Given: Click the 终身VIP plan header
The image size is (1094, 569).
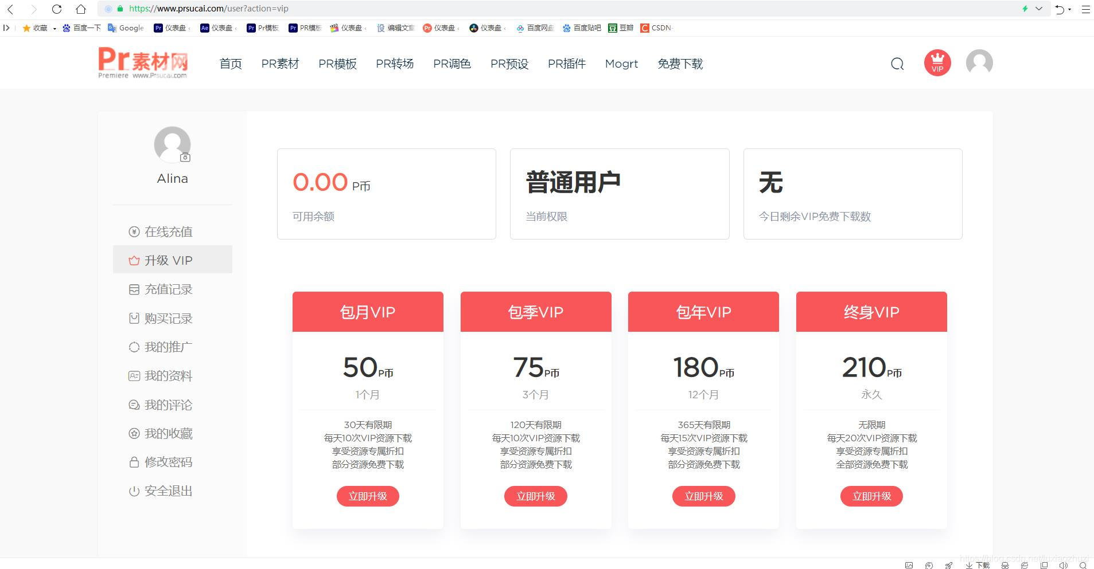Looking at the screenshot, I should click(871, 312).
